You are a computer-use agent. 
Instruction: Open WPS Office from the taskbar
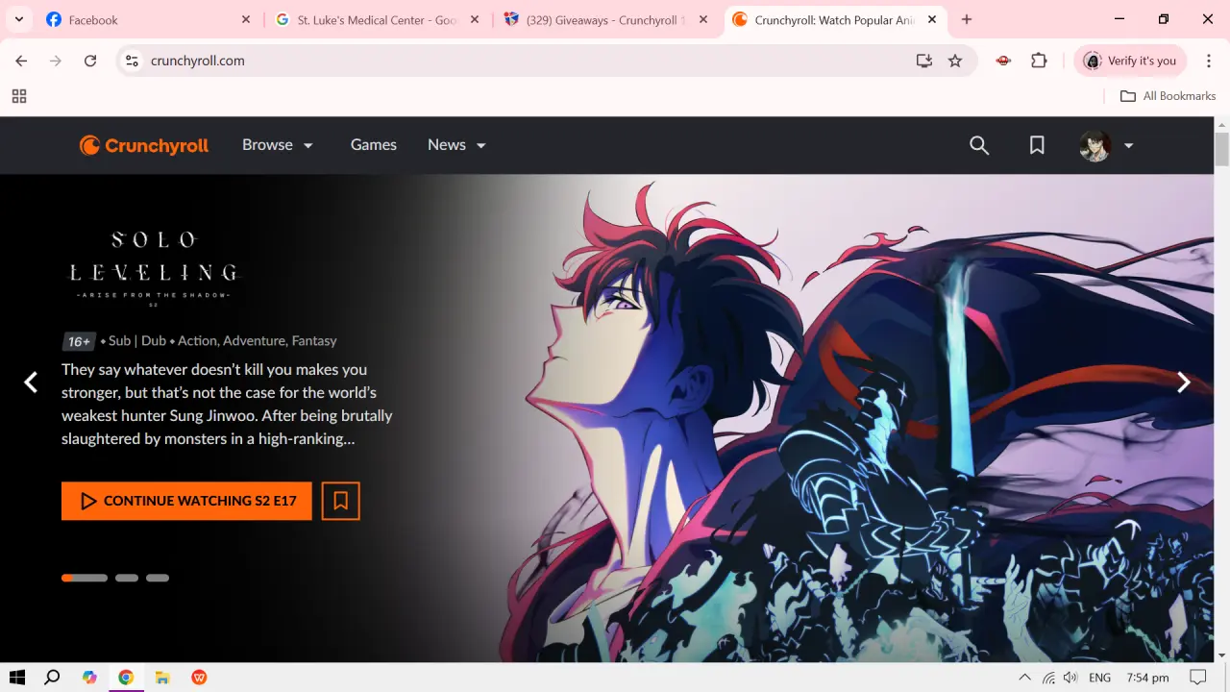[x=199, y=678]
